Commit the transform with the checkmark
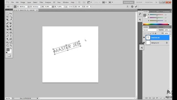The width and height of the screenshot is (177, 100). 136,7
